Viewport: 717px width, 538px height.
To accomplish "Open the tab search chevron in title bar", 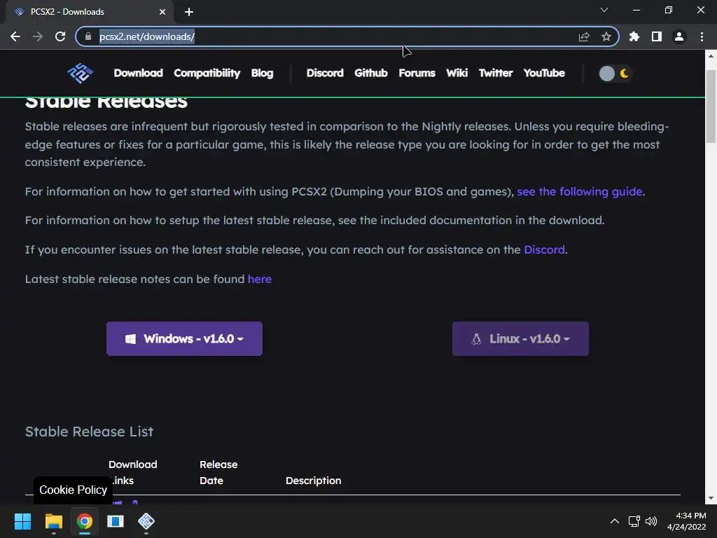I will 604,10.
